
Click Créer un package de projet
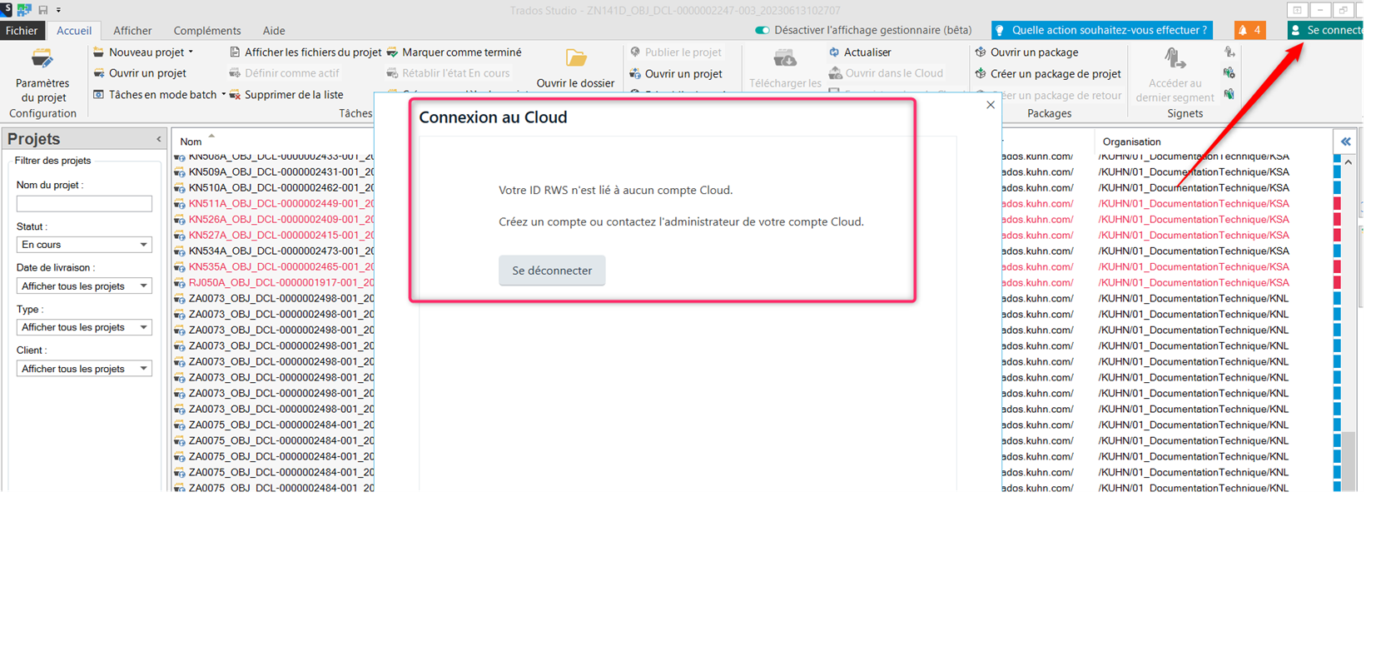coord(1048,74)
